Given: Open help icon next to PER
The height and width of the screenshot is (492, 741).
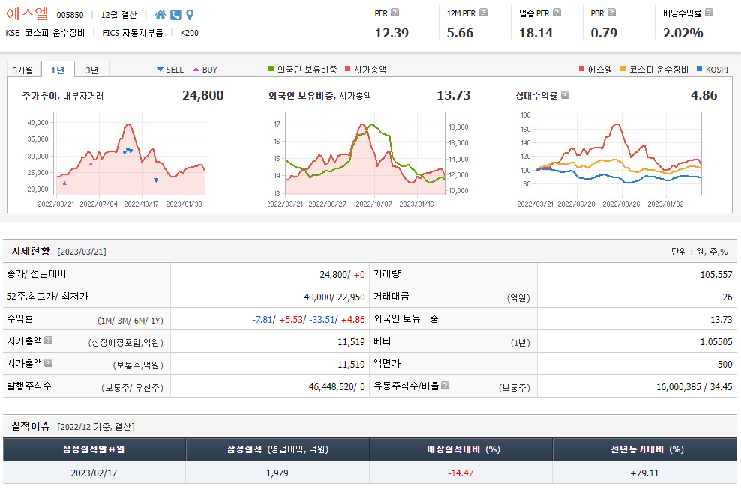Looking at the screenshot, I should coord(395,13).
